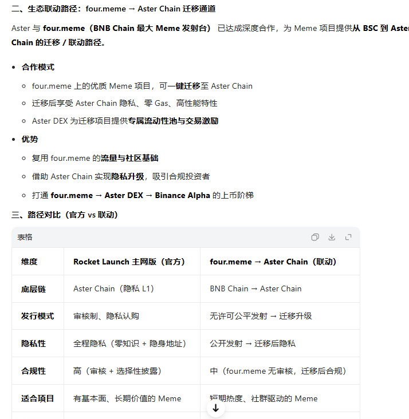This screenshot has width=409, height=419.
Task: Click the bold text 专属流动性池与交易激励
Action: [x=173, y=121]
